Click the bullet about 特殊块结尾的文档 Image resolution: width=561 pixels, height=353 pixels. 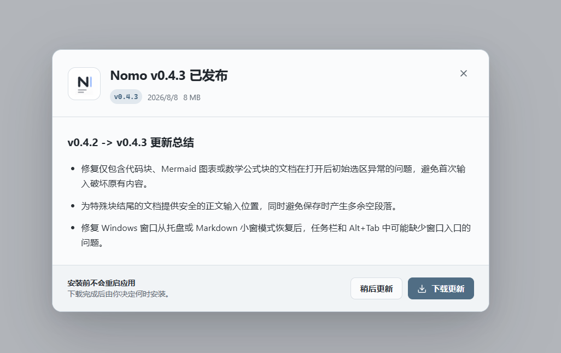tap(239, 206)
